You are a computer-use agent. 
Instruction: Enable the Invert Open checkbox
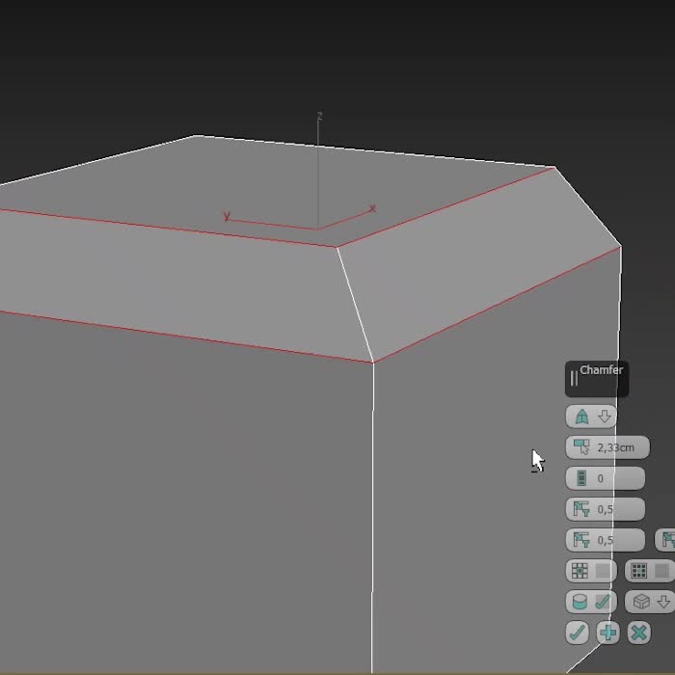(661, 571)
